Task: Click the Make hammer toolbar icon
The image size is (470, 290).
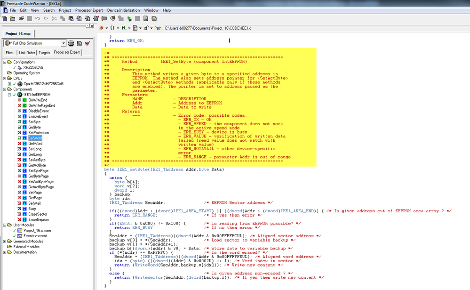Action: tap(113, 18)
